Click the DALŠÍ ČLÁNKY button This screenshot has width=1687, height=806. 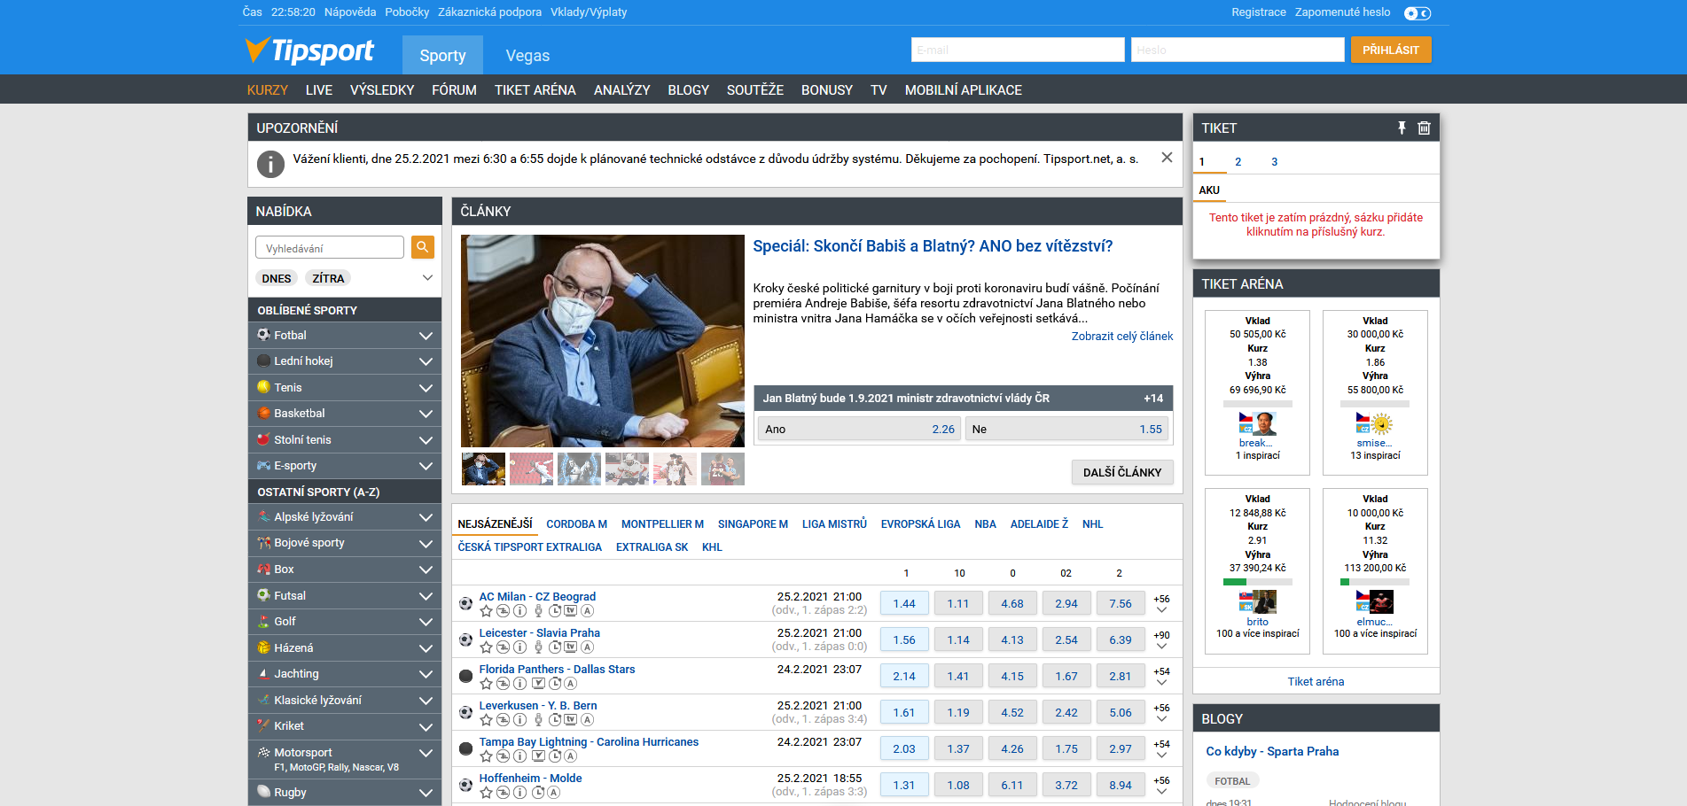point(1121,472)
